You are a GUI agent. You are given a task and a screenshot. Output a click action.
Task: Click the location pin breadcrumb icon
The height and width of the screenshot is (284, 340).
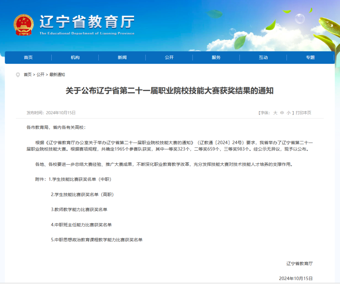[18, 75]
